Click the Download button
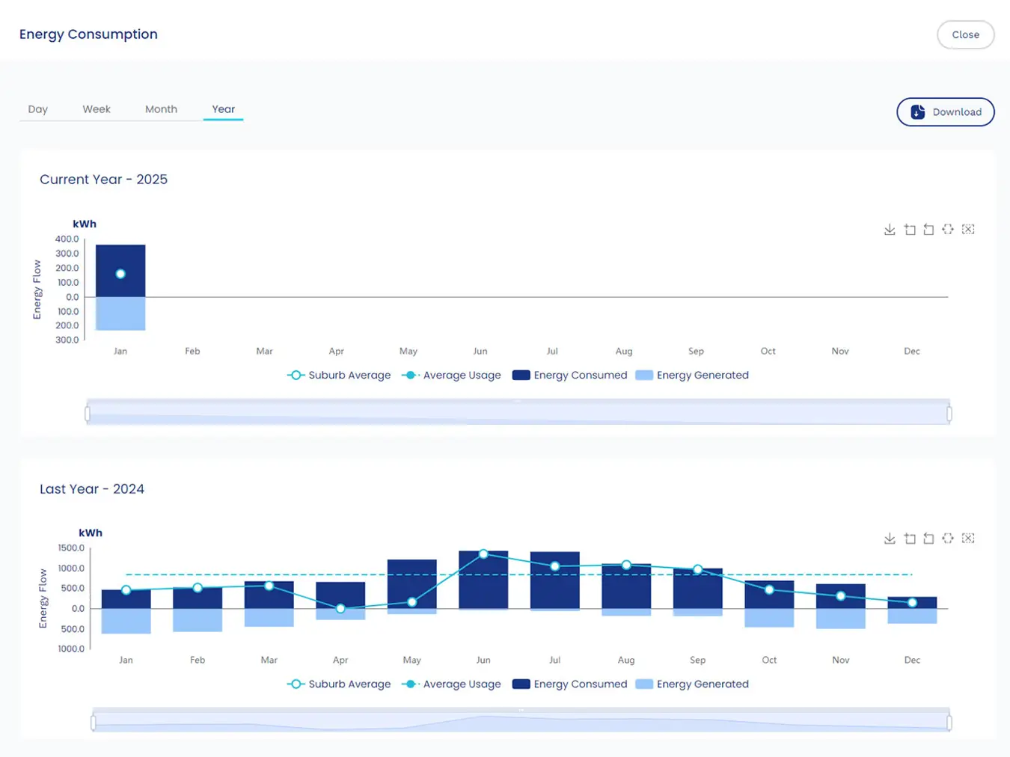 tap(945, 112)
